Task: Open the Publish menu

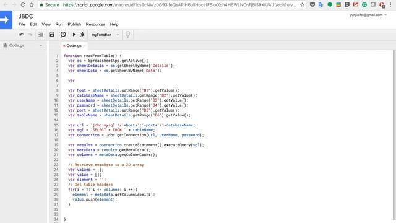Action: 74,24
